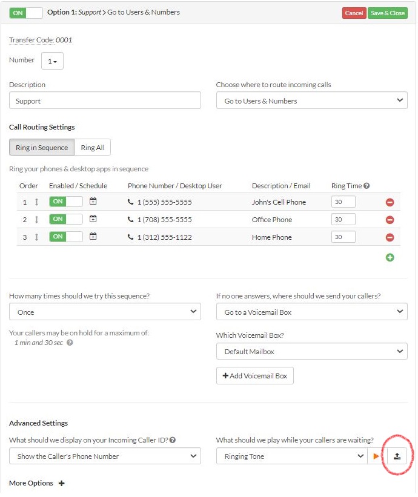Play the Ringing Tone preview
The image size is (418, 497).
pos(376,456)
